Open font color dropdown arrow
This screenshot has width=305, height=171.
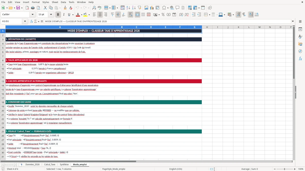[82, 15]
